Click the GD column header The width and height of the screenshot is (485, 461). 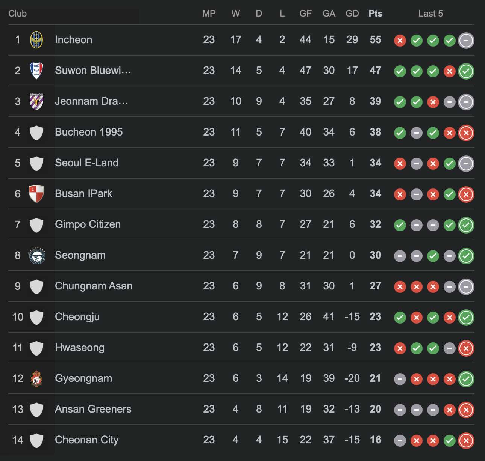pyautogui.click(x=352, y=14)
